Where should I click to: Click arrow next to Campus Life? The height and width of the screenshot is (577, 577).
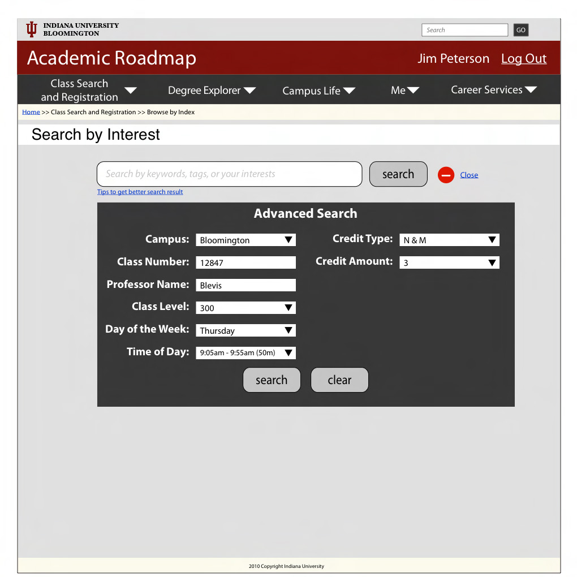[x=349, y=91]
